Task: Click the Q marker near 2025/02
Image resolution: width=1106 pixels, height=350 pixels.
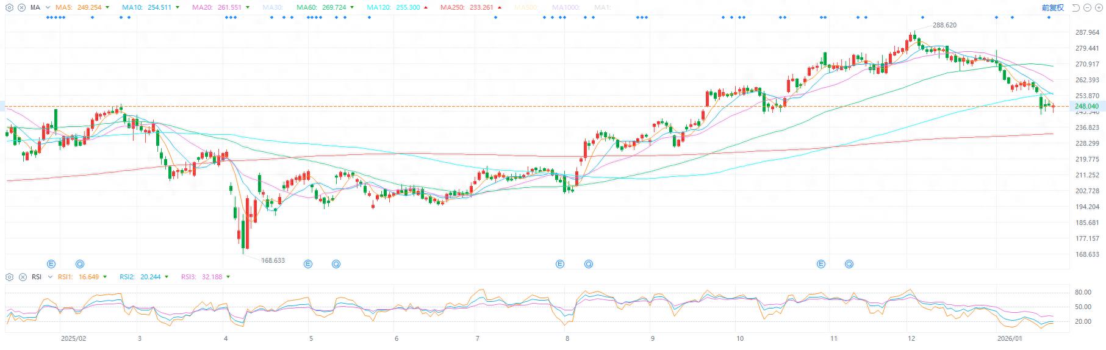Action: 80,264
